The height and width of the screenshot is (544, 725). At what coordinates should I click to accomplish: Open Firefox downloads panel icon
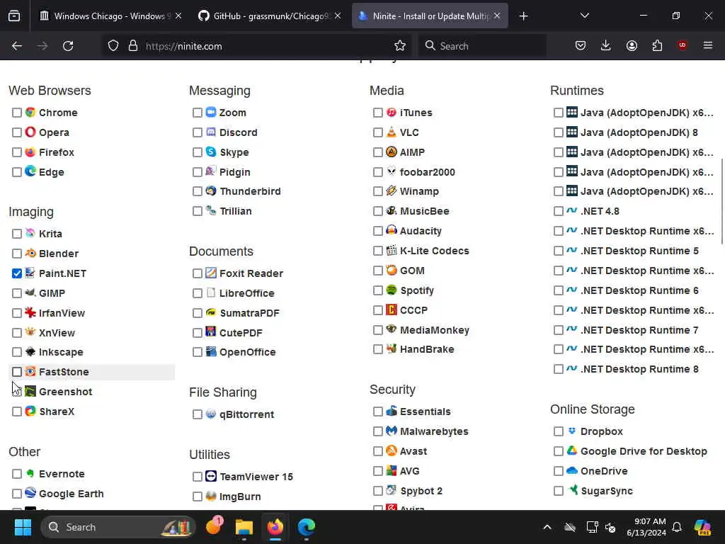(606, 46)
